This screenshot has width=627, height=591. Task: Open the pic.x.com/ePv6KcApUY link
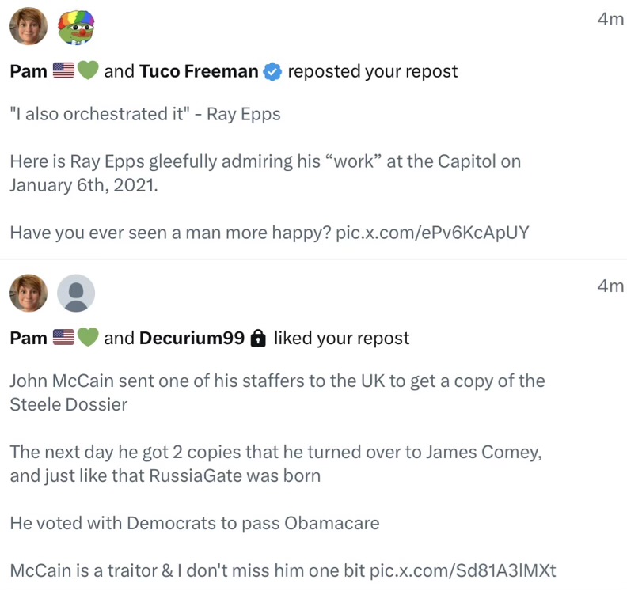click(x=432, y=233)
